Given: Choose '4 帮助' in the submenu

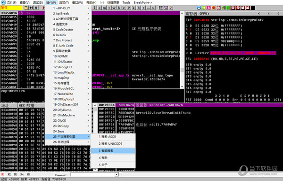Looking at the screenshot, I should point(113,158).
